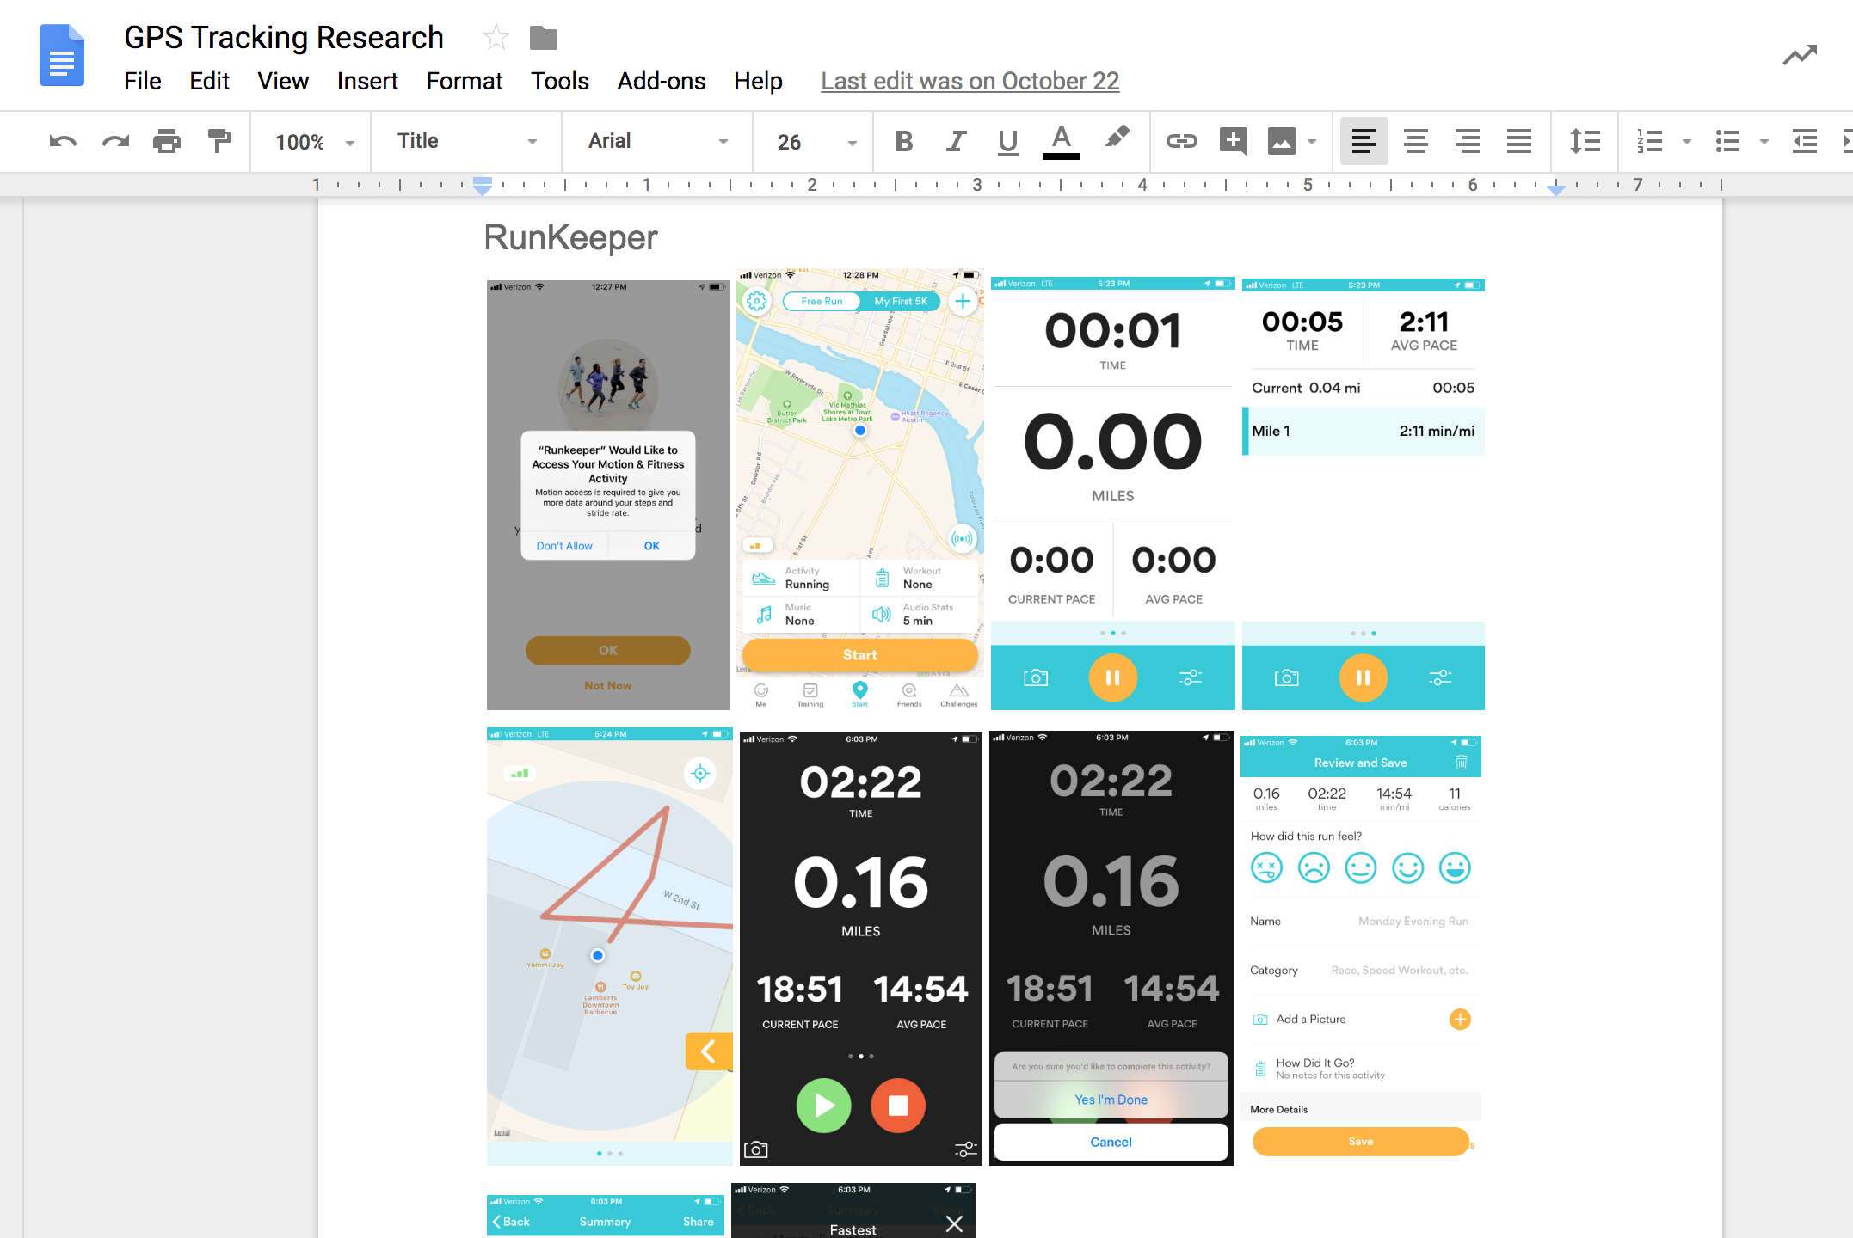Redo the last action

tap(115, 141)
